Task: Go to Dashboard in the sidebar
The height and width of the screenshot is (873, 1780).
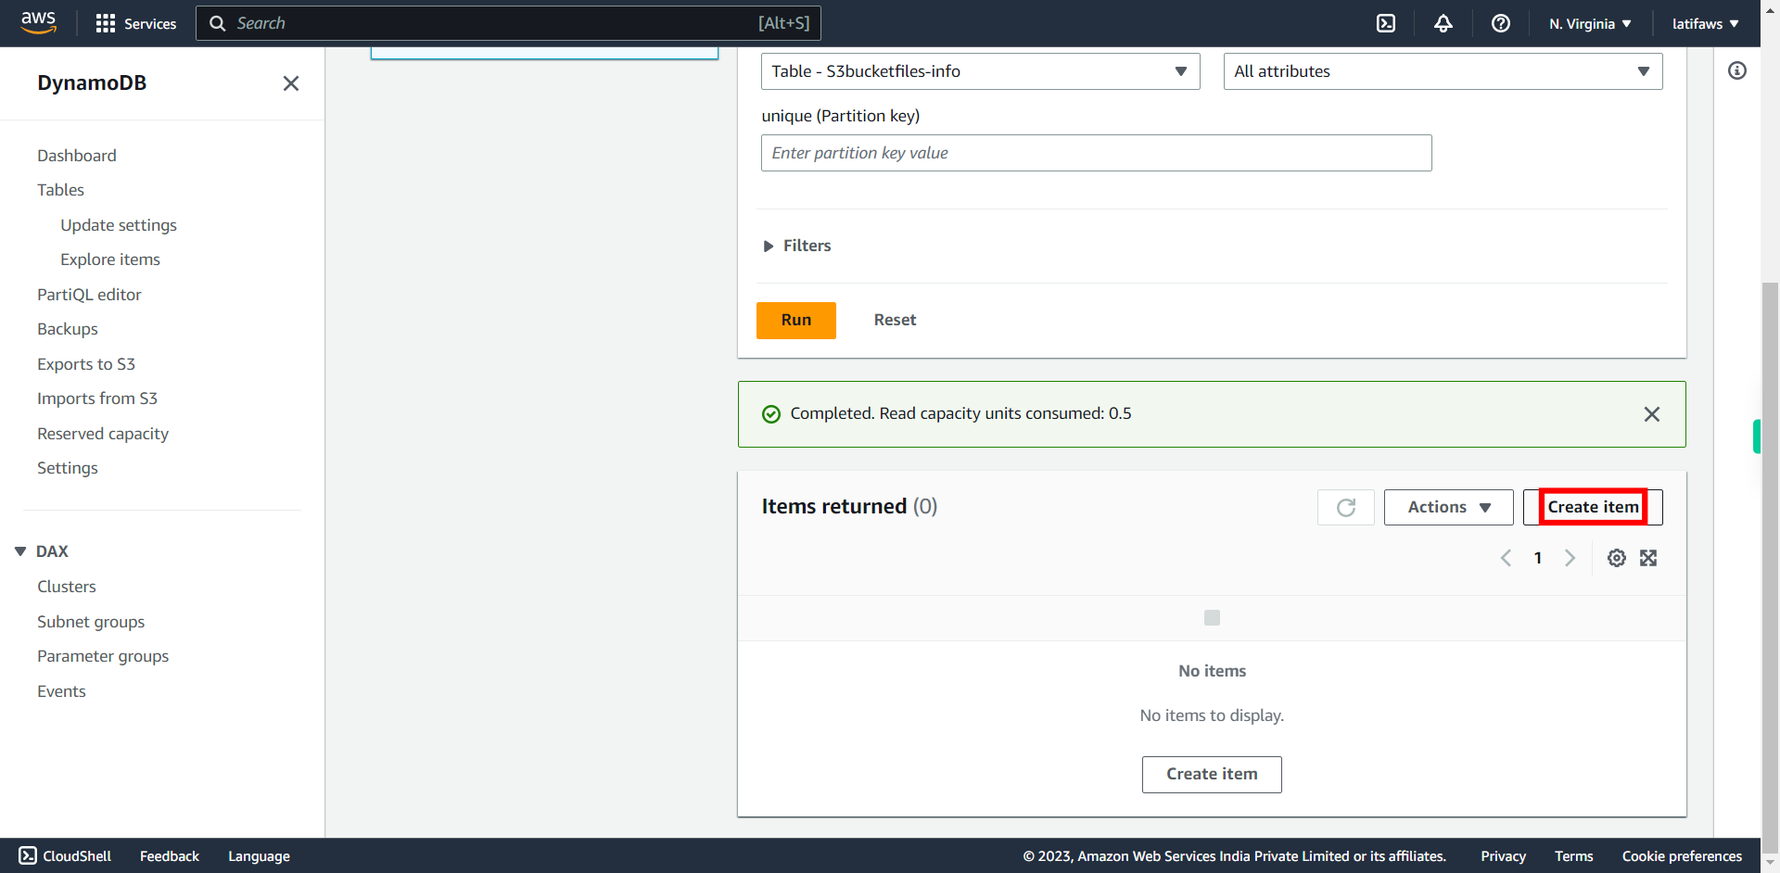Action: point(77,156)
